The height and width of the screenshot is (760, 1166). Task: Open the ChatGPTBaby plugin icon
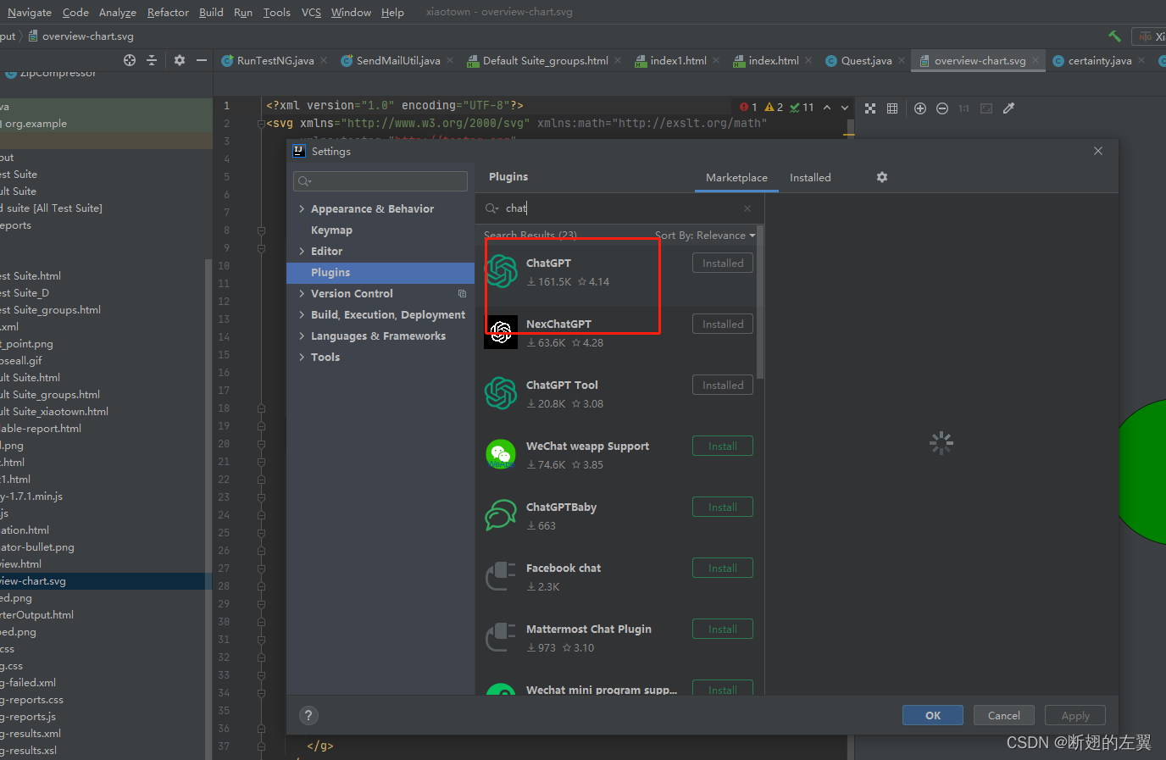501,515
